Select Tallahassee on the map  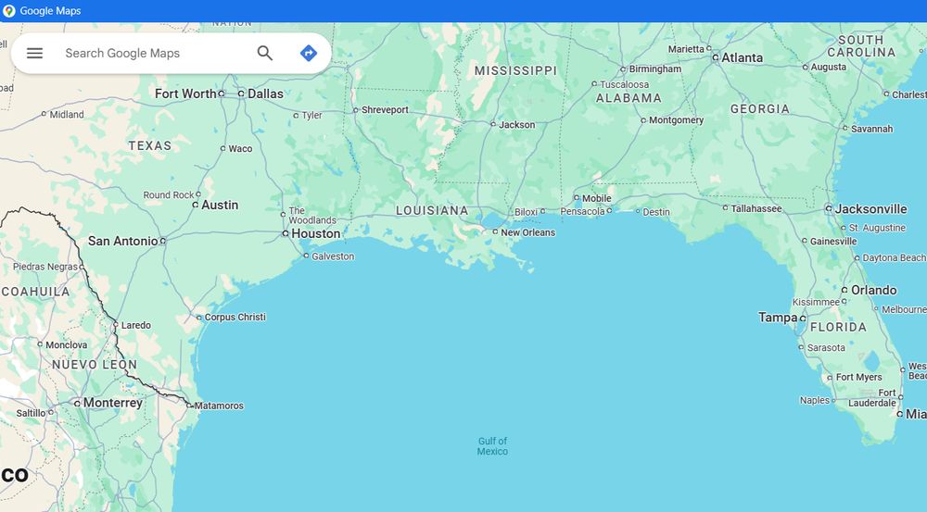756,209
